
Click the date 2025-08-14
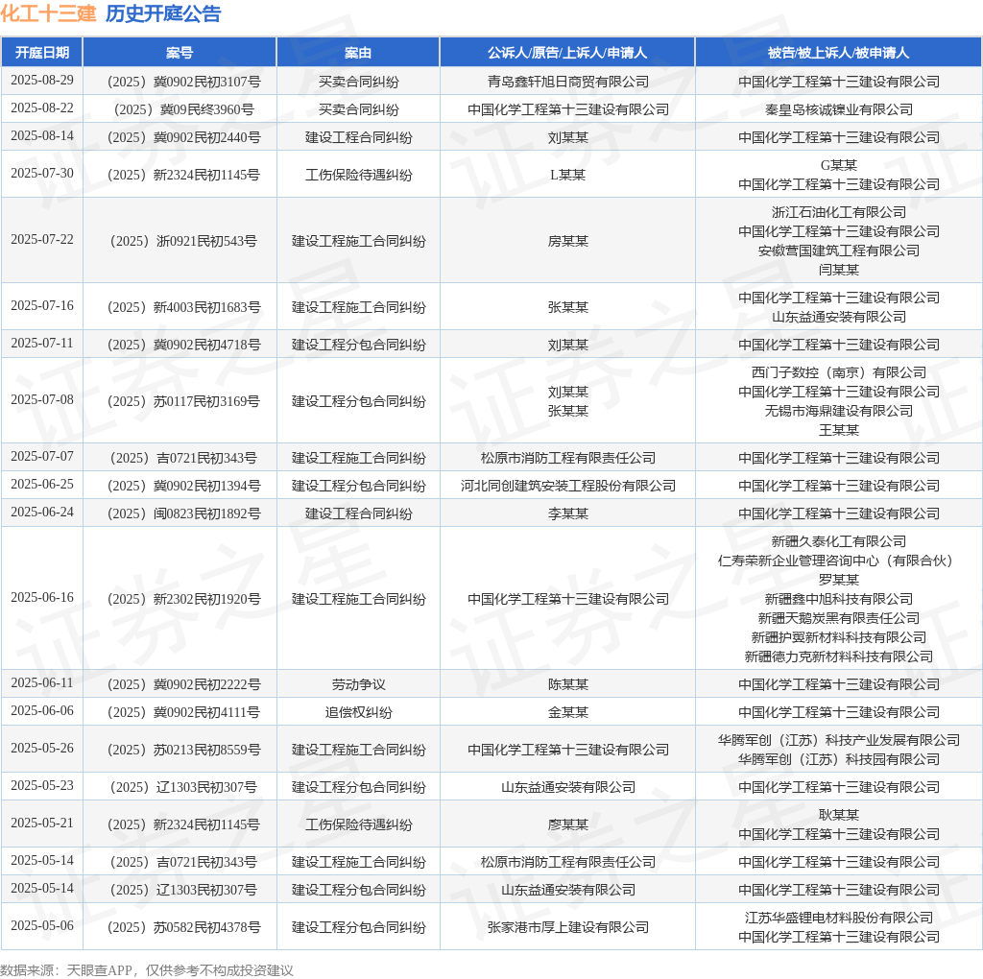[42, 136]
